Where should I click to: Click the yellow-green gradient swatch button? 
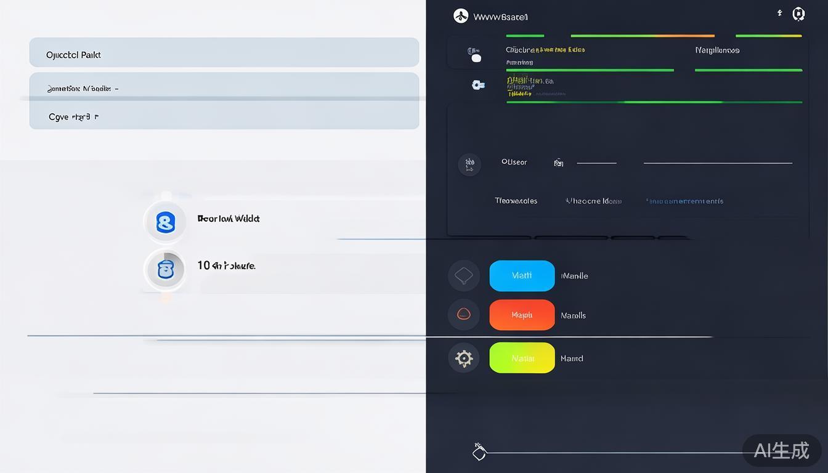point(522,358)
